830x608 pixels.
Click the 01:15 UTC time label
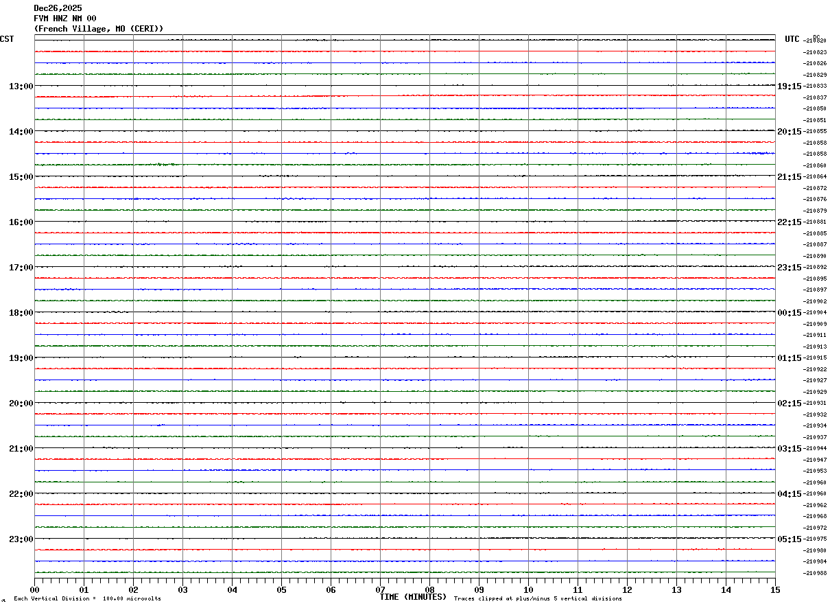coord(790,358)
